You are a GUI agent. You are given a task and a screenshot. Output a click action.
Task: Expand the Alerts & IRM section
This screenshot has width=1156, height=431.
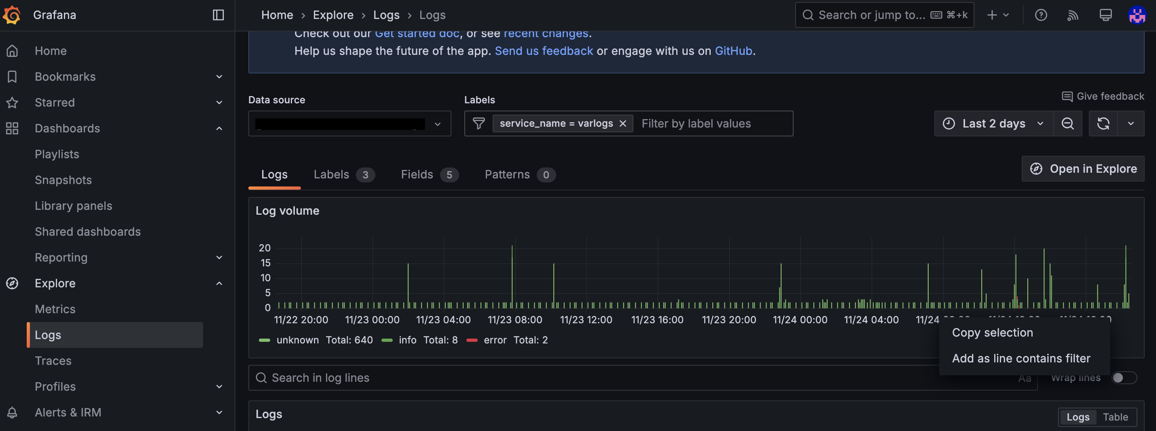[x=219, y=412]
